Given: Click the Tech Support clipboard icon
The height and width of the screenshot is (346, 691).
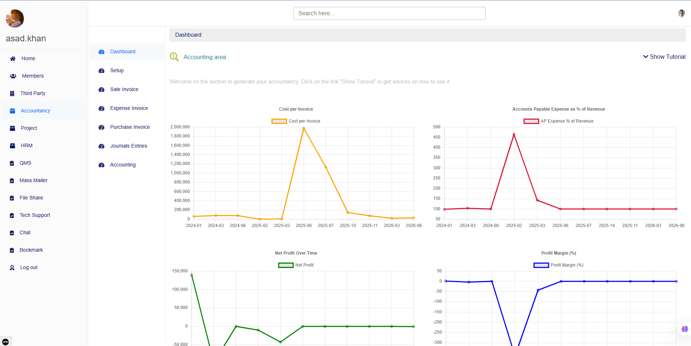Looking at the screenshot, I should 12,215.
